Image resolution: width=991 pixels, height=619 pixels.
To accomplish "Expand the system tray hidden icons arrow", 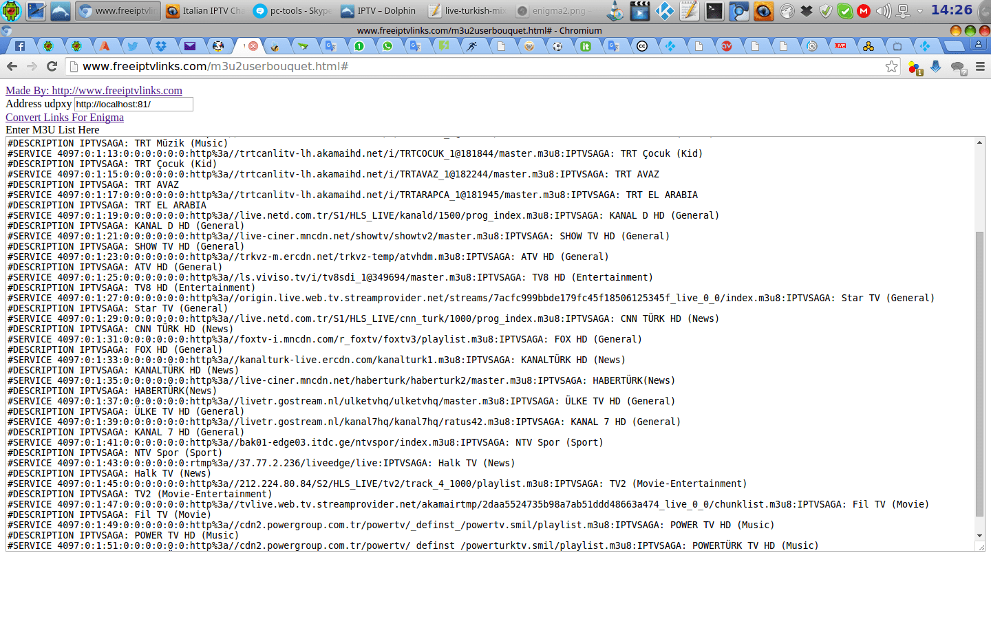I will [x=919, y=11].
